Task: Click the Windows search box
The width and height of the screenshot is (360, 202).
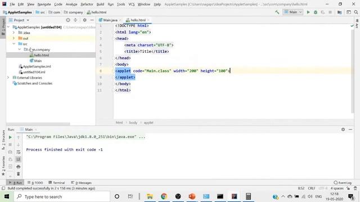Action: 62,196
